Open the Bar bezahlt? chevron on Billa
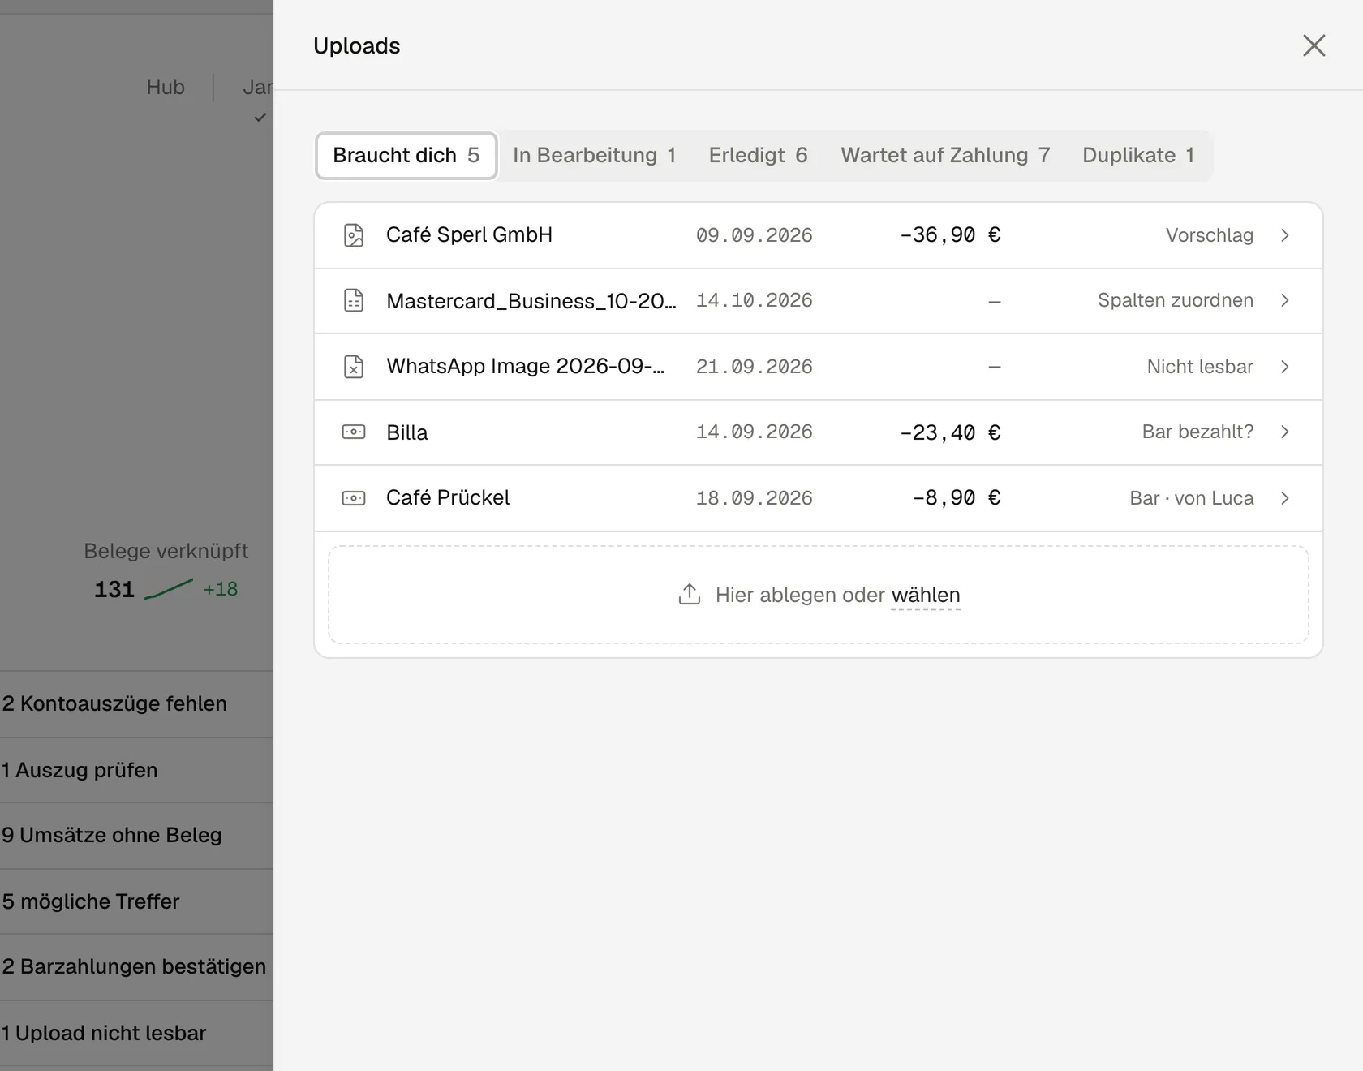1363x1071 pixels. [x=1285, y=432]
